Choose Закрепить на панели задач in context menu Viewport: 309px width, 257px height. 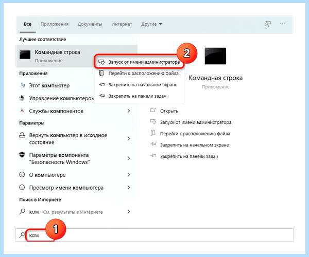click(139, 96)
